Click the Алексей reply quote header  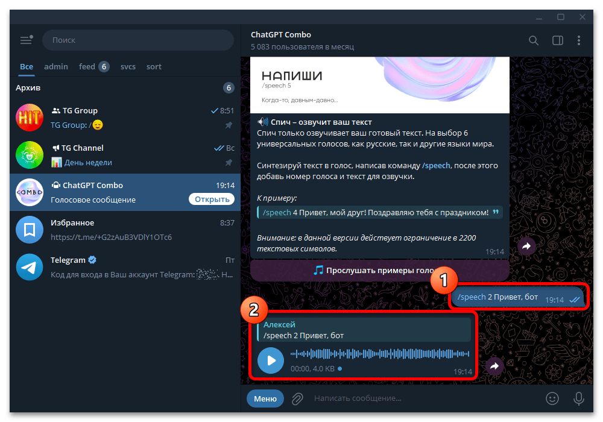(x=364, y=330)
